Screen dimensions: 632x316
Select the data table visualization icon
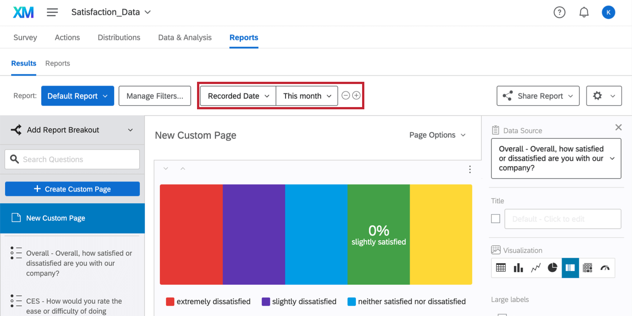(x=501, y=268)
